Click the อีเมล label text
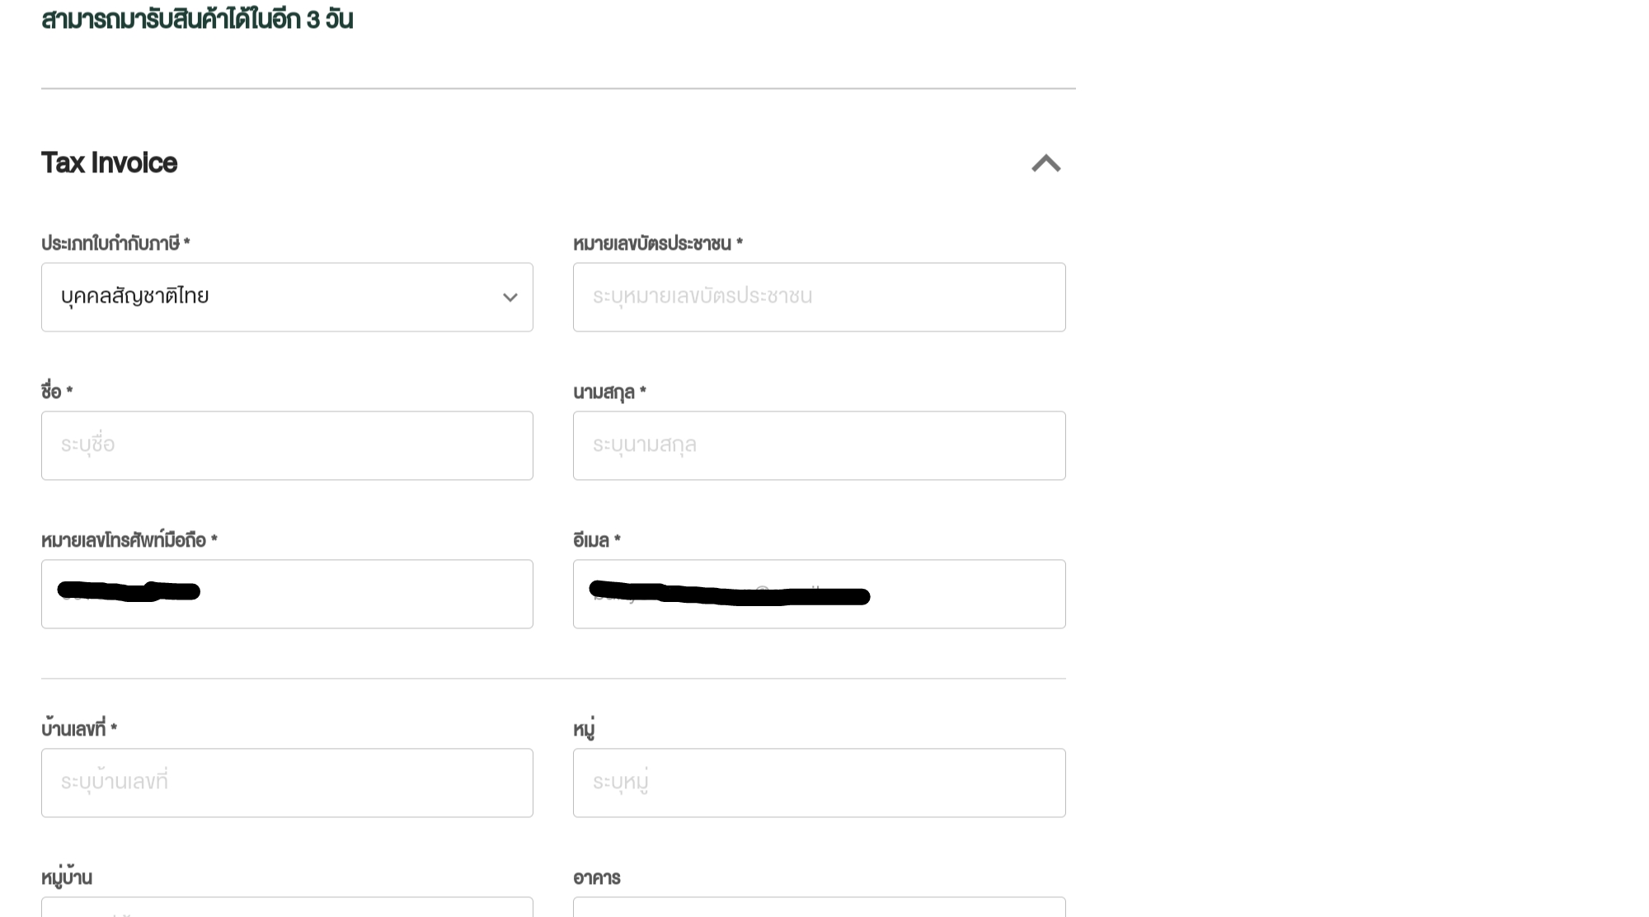This screenshot has height=917, width=1649. click(x=591, y=540)
